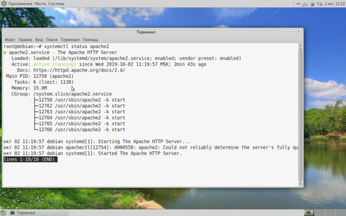Open the calendar from the clock display
Viewport: 346px width, 216px height.
click(330, 4)
